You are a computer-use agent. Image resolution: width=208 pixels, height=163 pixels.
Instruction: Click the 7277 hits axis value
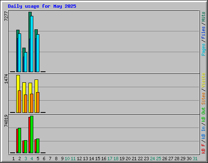[6, 16]
